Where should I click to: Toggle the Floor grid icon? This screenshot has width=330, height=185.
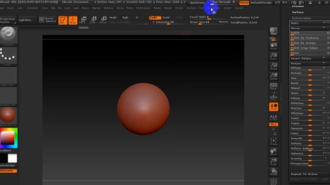coord(274,97)
